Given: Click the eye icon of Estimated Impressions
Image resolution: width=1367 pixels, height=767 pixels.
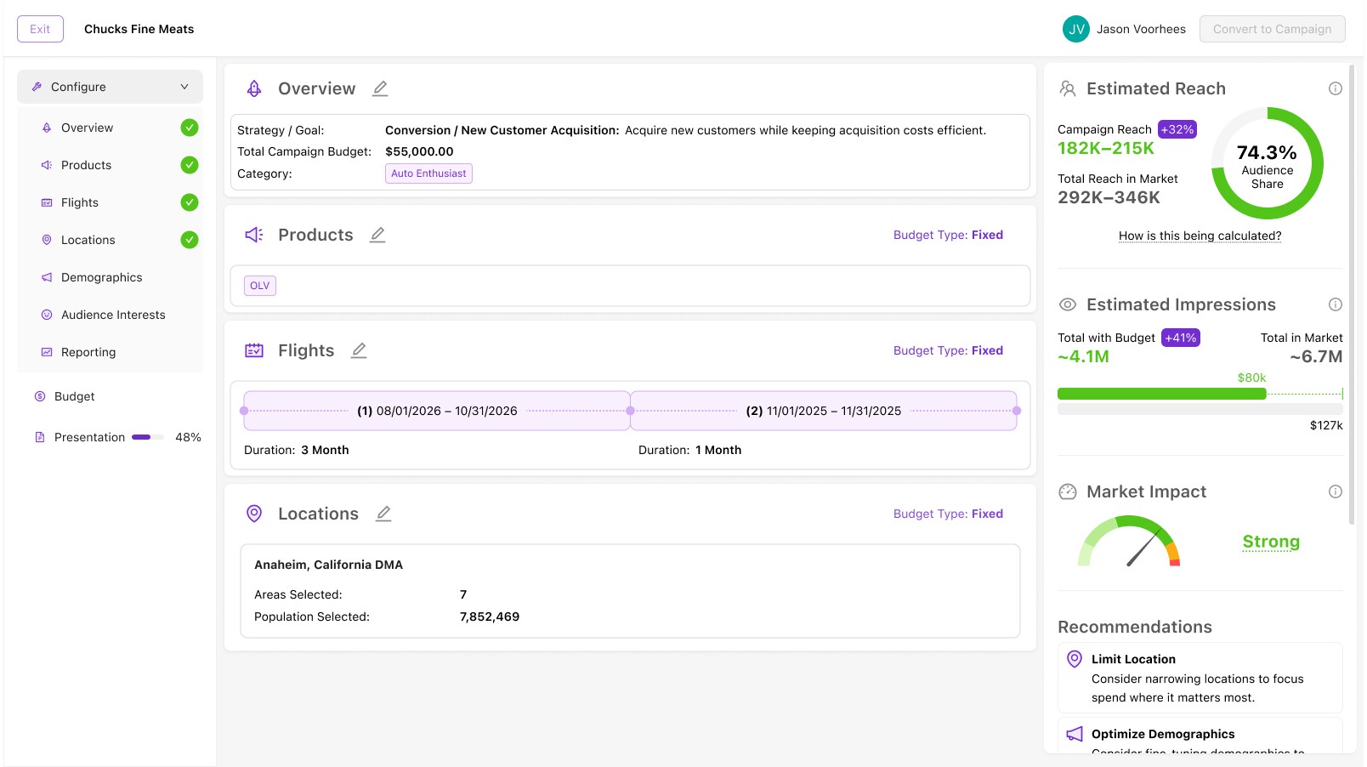Looking at the screenshot, I should (1068, 304).
